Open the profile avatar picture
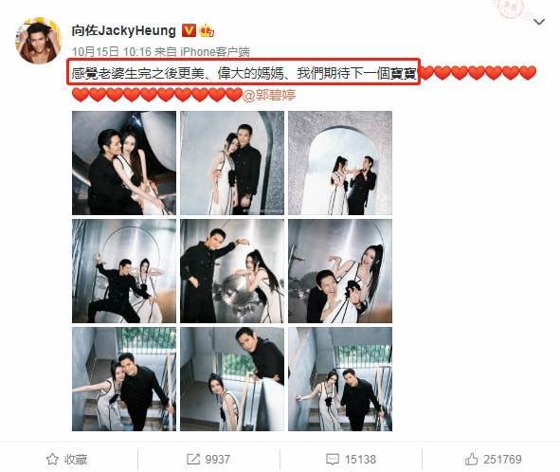The height and width of the screenshot is (472, 560). pyautogui.click(x=38, y=41)
